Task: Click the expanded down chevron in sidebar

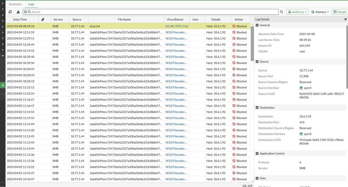Action: [x=3, y=56]
